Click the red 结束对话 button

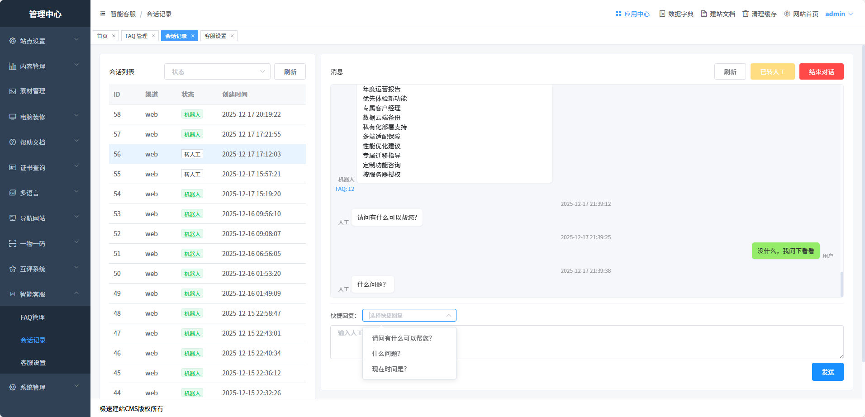tap(821, 72)
